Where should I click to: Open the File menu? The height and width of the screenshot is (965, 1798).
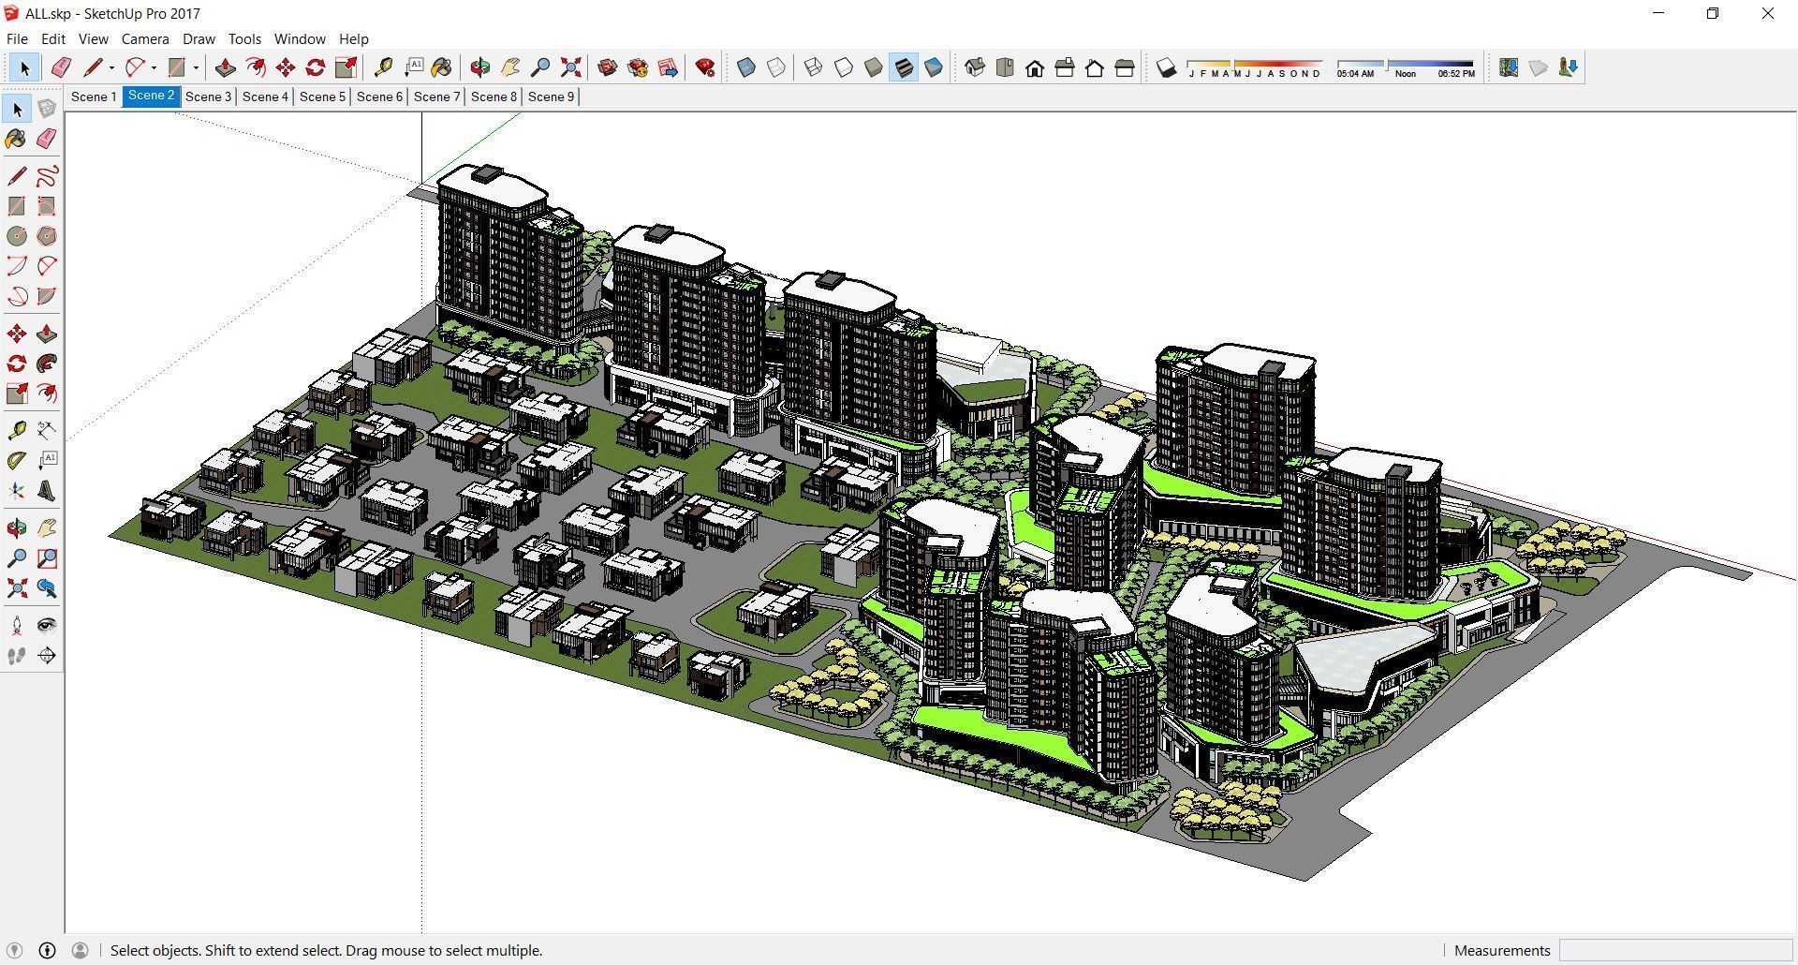(x=17, y=39)
